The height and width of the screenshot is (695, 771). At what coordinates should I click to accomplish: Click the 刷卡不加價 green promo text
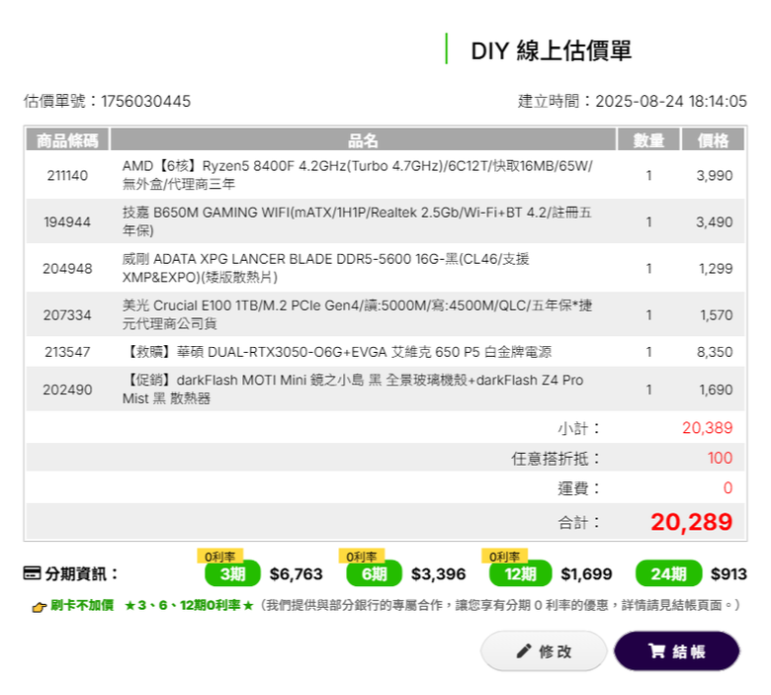(x=82, y=605)
